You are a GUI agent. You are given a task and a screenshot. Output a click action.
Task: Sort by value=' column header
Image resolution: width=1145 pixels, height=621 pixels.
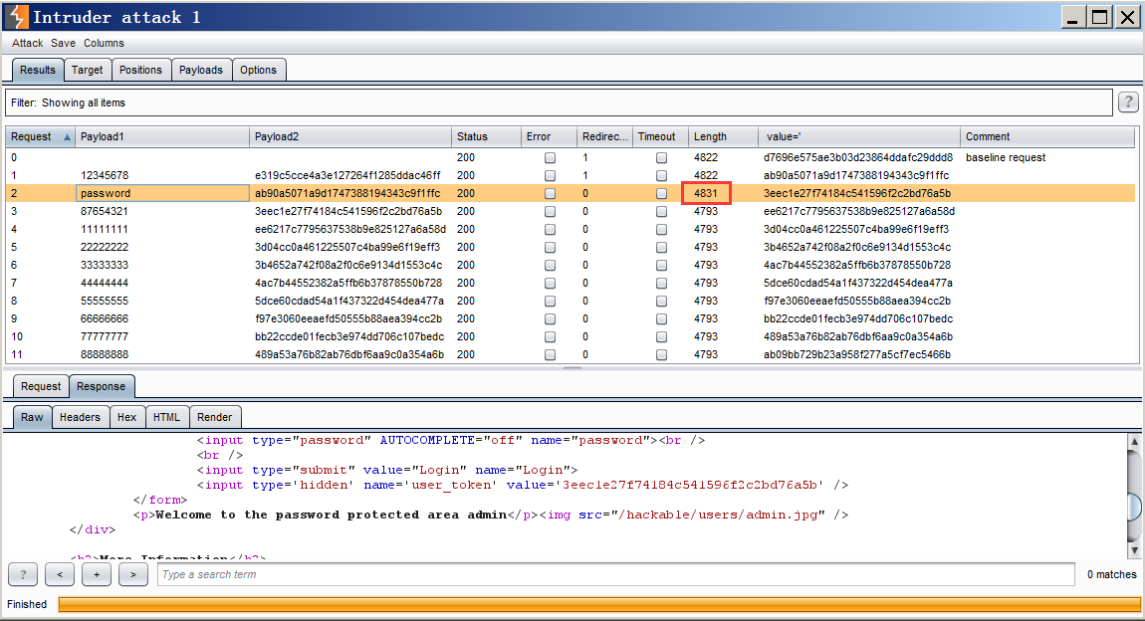[x=858, y=136]
